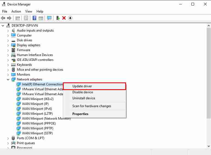Collapse the DESKTOP-JSPIVVN root node
211x155 pixels.
(3, 26)
